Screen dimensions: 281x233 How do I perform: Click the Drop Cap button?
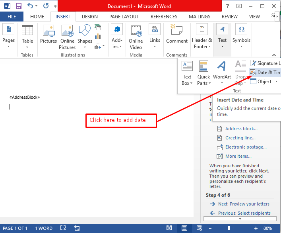[x=240, y=73]
